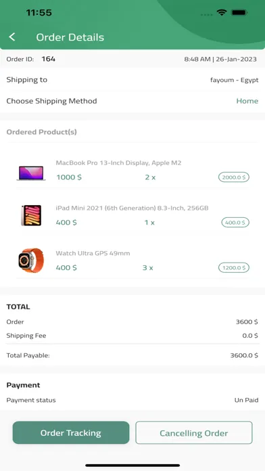This screenshot has width=265, height=471.
Task: Tap the 1200.0 $ subtotal badge
Action: (x=234, y=267)
